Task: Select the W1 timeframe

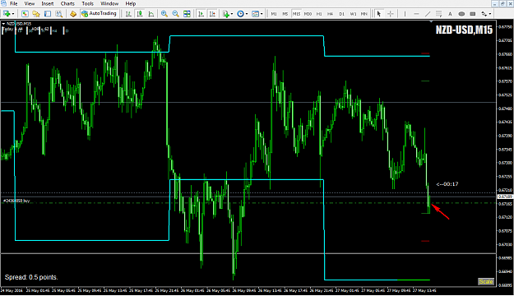Action: [x=353, y=14]
